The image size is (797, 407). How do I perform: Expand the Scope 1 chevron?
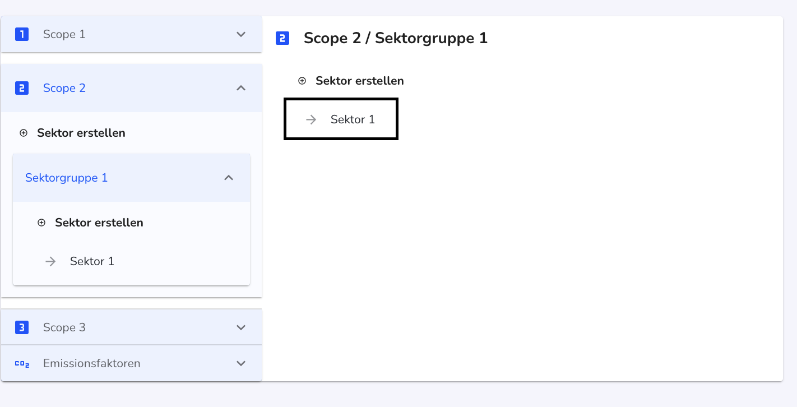[241, 34]
